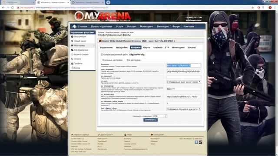This screenshot has width=278, height=156.
Task: Open the UTF8 encoding dropdown
Action: [160, 116]
